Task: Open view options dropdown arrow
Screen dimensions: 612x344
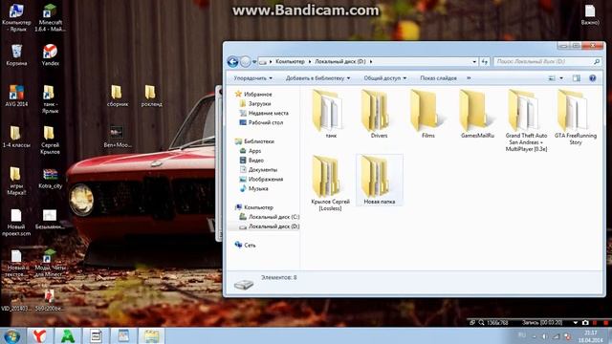Action: [561, 78]
